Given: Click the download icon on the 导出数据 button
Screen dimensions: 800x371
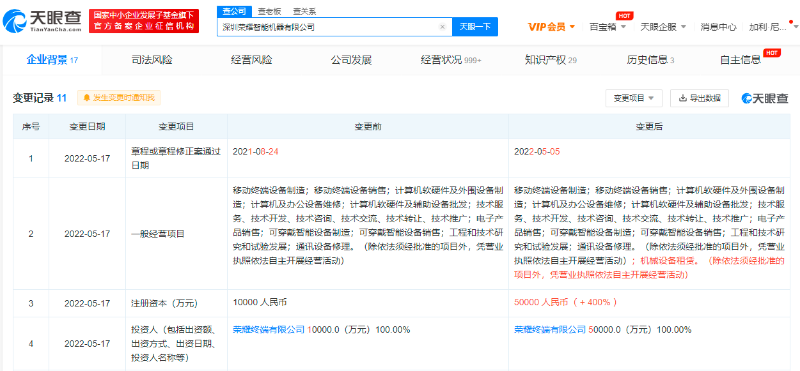Looking at the screenshot, I should click(x=682, y=98).
